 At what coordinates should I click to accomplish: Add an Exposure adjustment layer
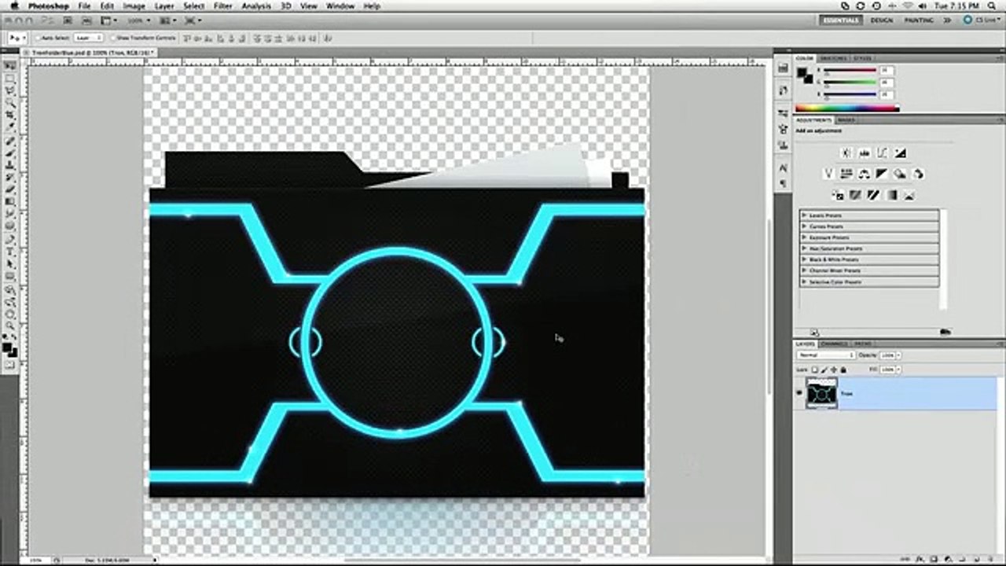[x=900, y=153]
